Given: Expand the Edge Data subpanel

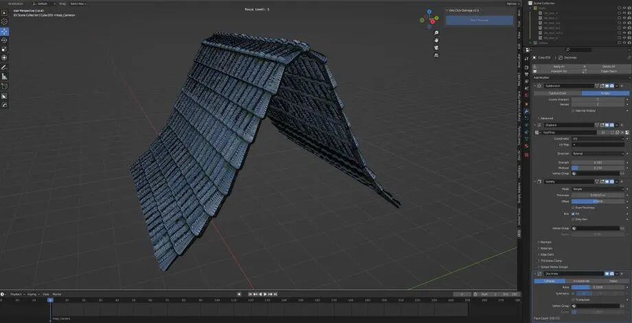Looking at the screenshot, I should (x=545, y=254).
